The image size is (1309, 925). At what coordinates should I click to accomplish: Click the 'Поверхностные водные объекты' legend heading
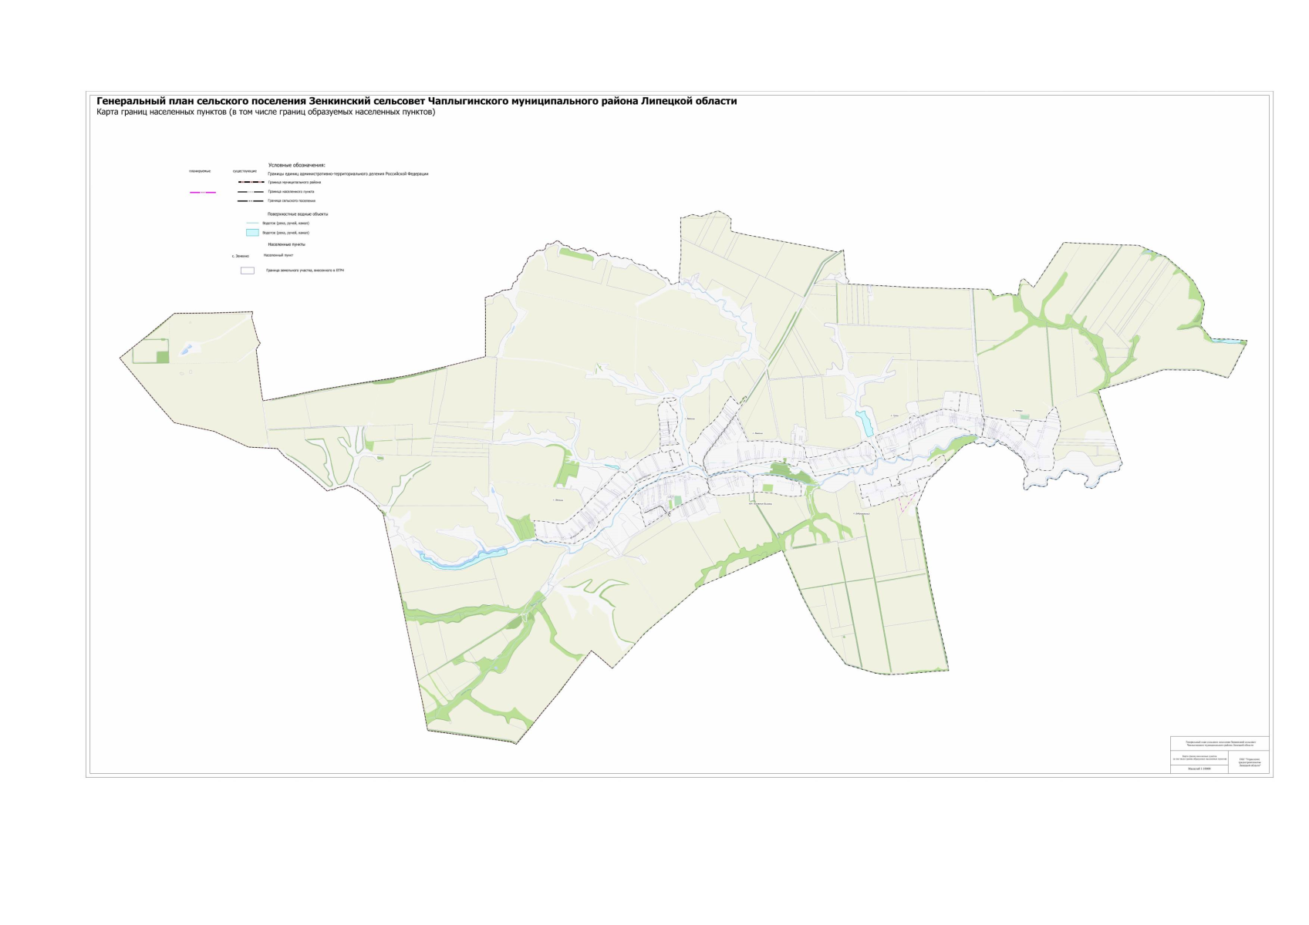pos(298,214)
